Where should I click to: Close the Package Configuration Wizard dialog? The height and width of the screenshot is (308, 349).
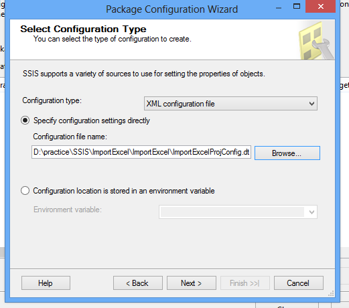[x=320, y=7]
